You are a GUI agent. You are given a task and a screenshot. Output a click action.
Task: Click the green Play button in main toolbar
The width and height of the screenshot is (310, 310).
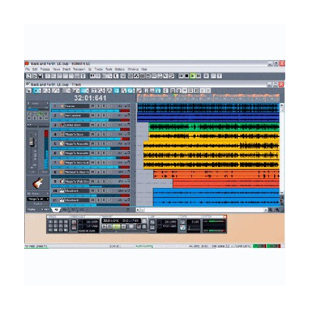pos(193,76)
